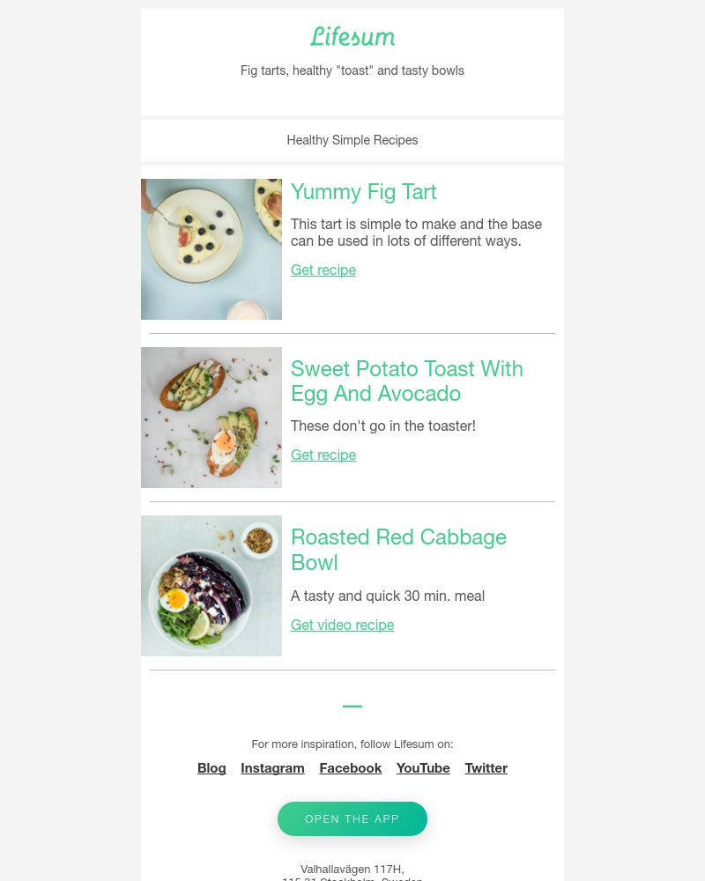Select the red cabbage bowl photo
This screenshot has width=705, height=881.
(x=211, y=586)
